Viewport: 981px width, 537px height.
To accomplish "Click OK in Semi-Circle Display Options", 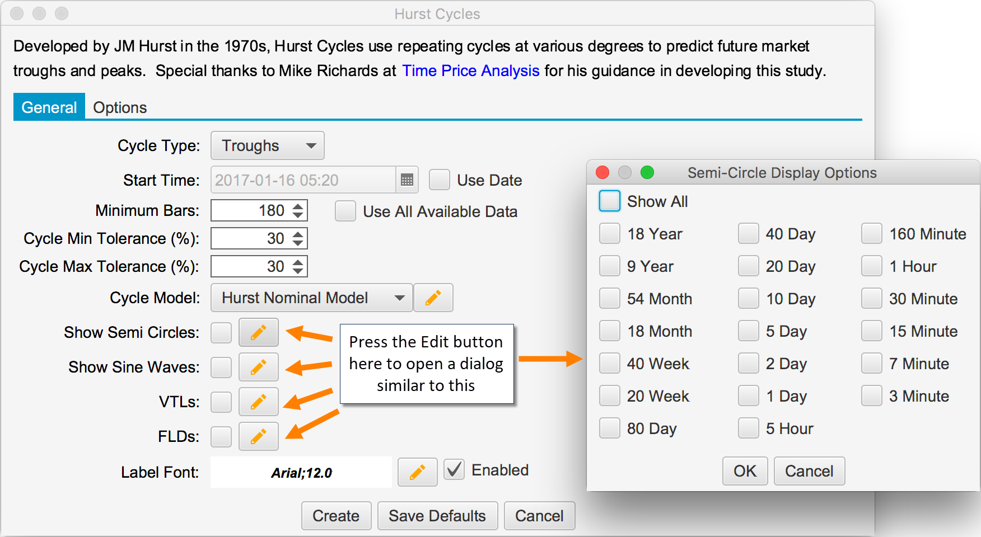I will (x=744, y=471).
